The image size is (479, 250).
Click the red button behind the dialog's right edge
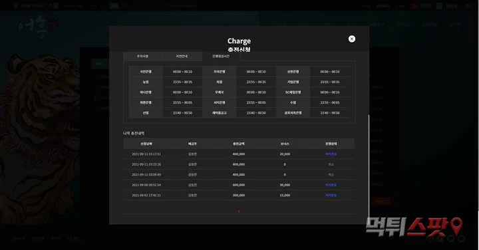pos(382,201)
